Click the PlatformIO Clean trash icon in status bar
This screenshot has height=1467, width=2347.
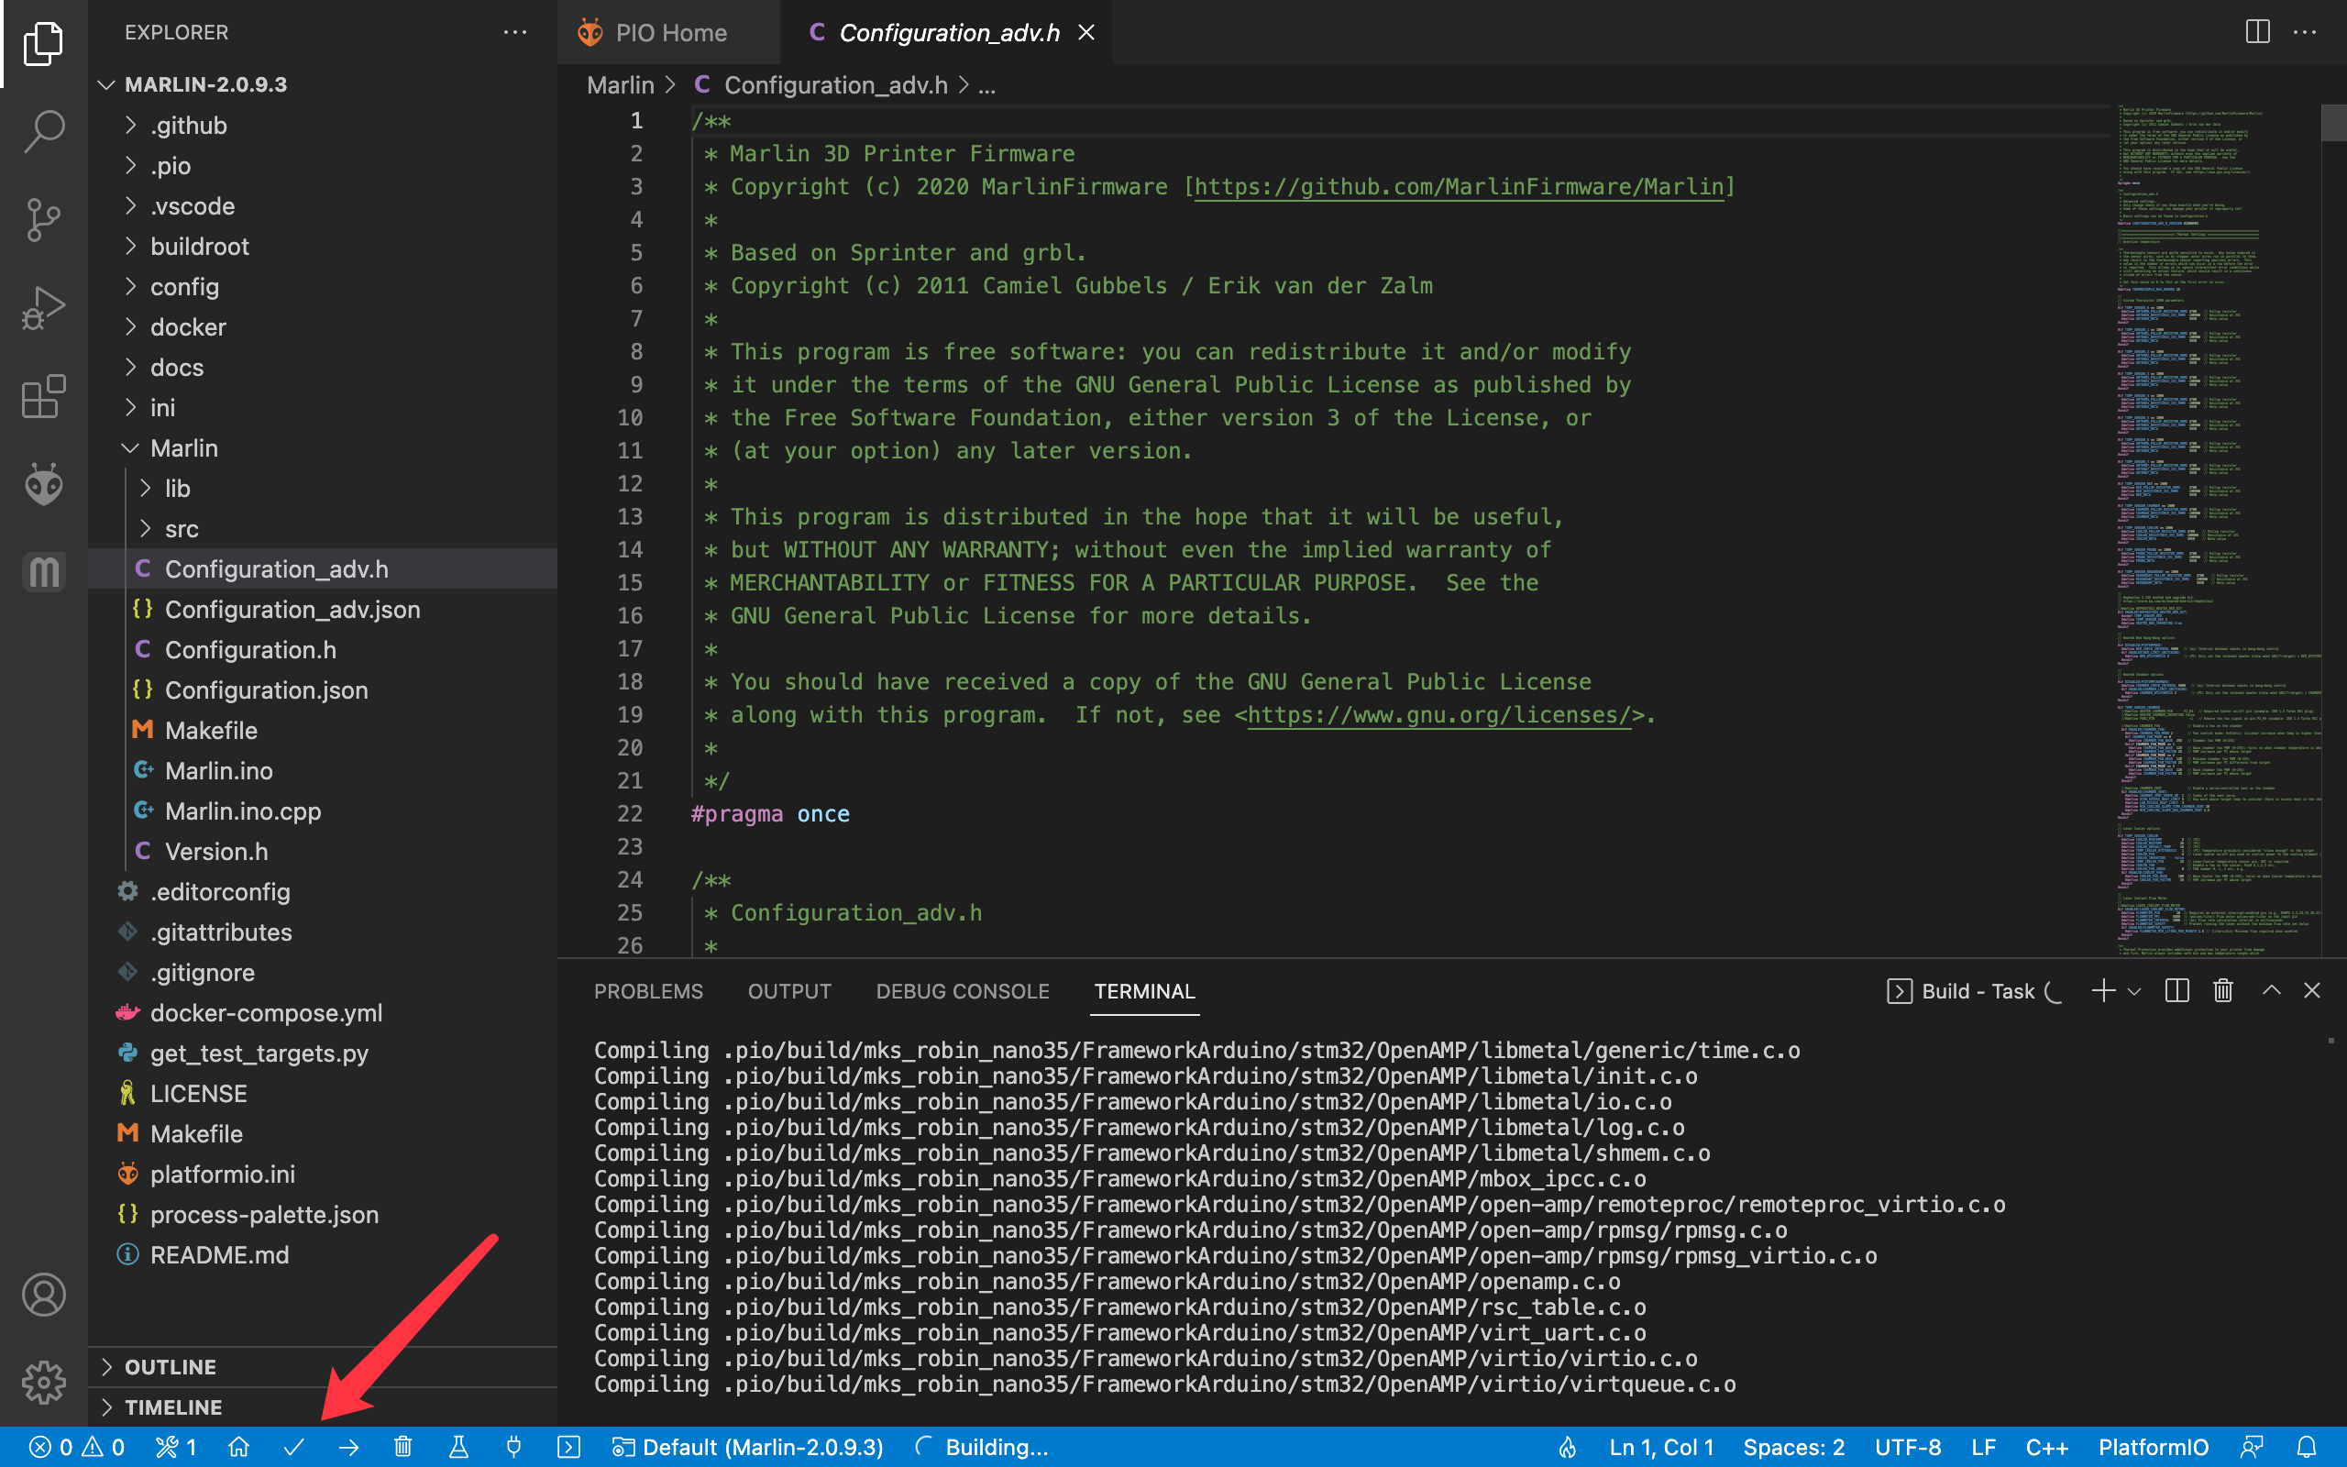[x=403, y=1447]
